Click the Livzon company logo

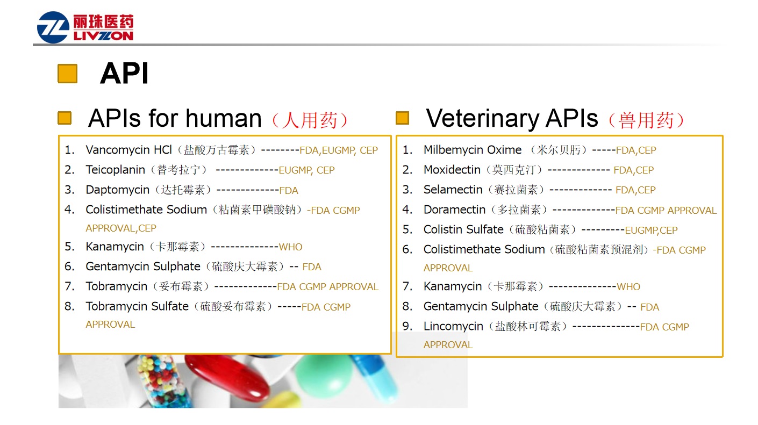[x=85, y=27]
